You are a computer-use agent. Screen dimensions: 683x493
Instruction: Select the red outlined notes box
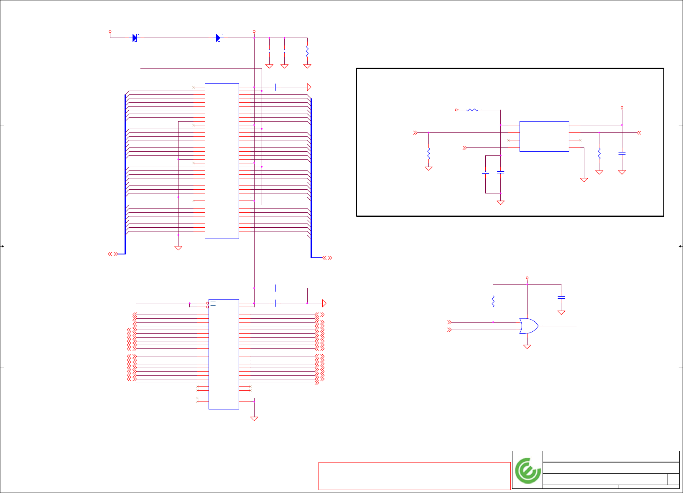coord(415,476)
